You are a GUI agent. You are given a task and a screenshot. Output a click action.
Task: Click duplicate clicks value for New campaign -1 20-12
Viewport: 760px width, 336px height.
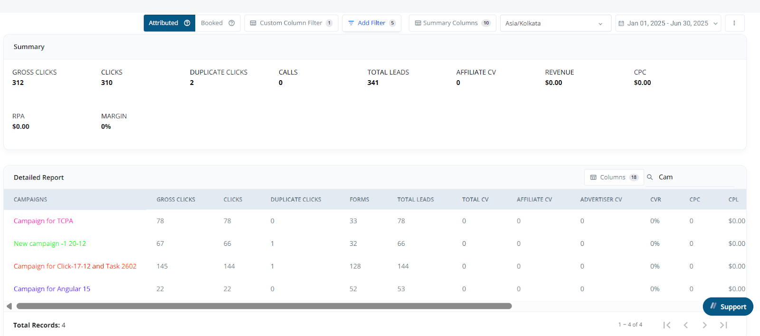272,243
